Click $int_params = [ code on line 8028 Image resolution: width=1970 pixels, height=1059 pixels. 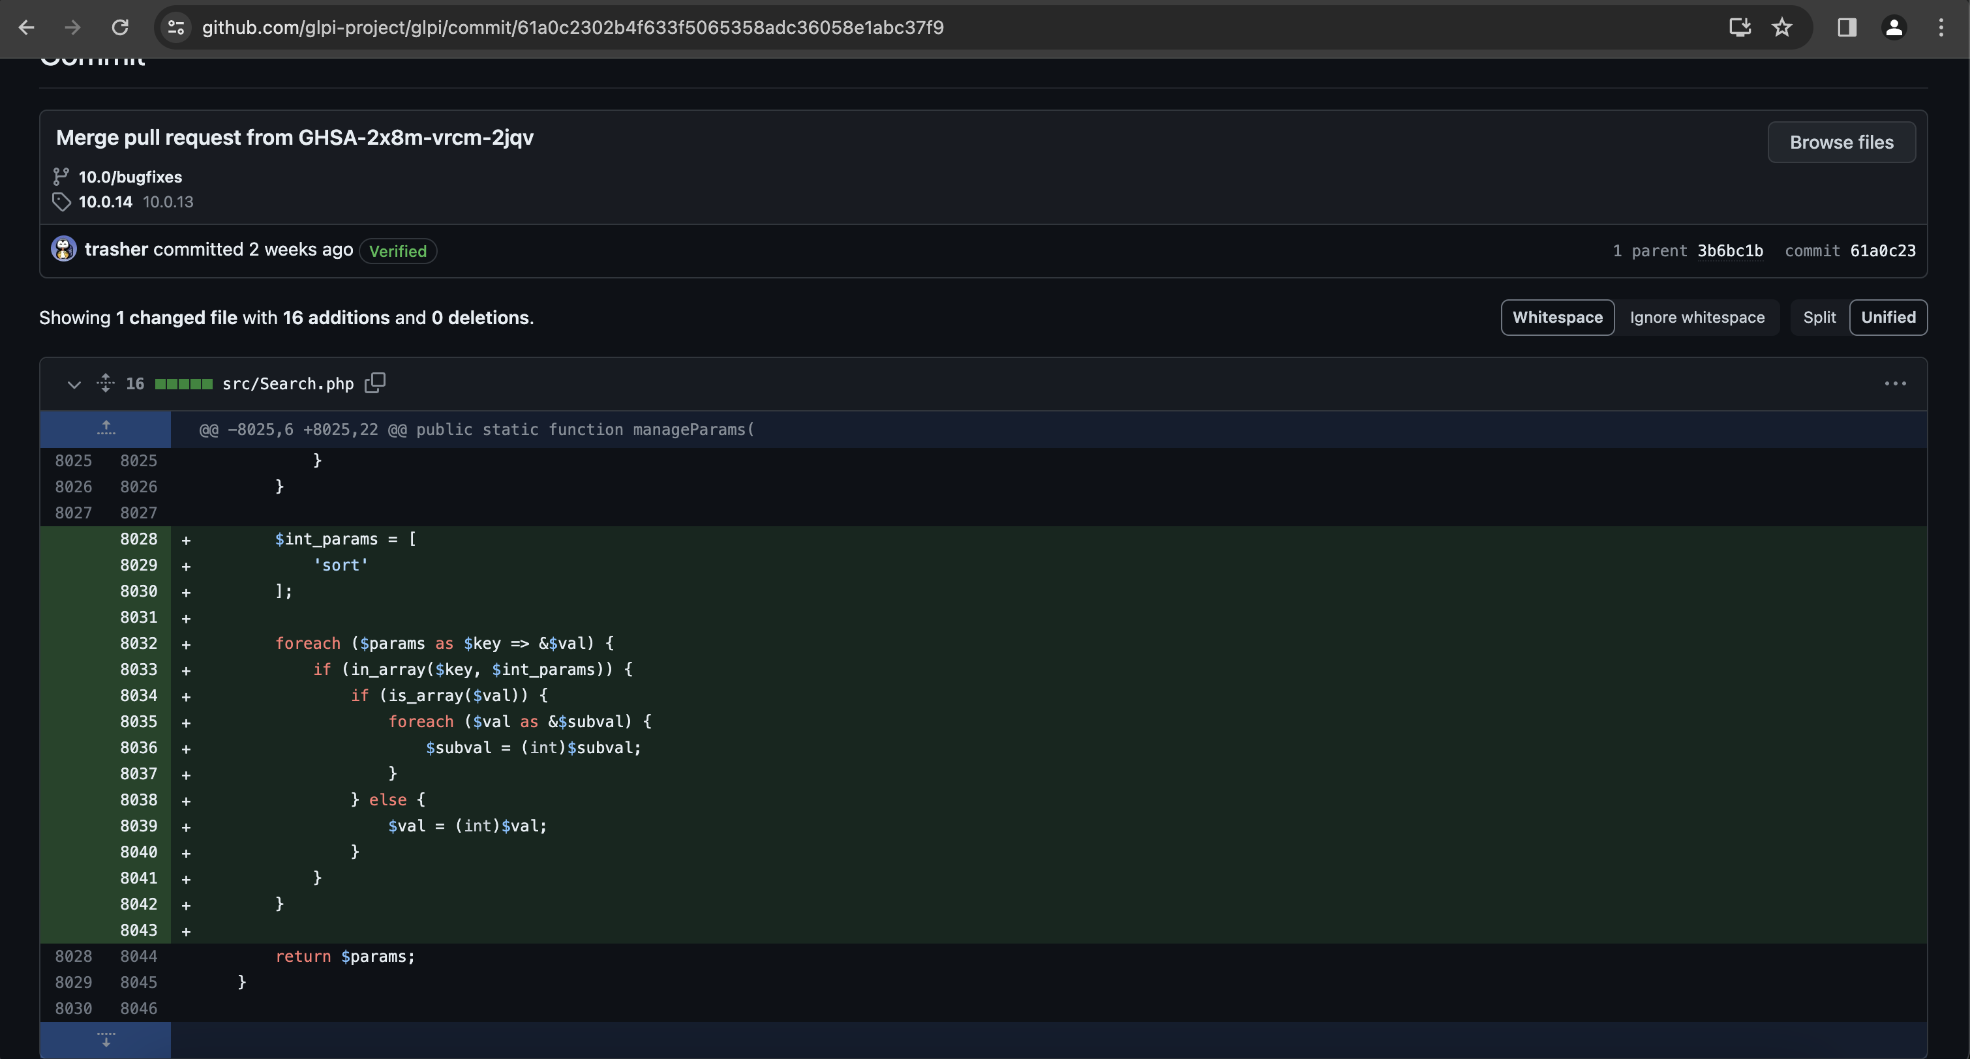[x=346, y=539]
